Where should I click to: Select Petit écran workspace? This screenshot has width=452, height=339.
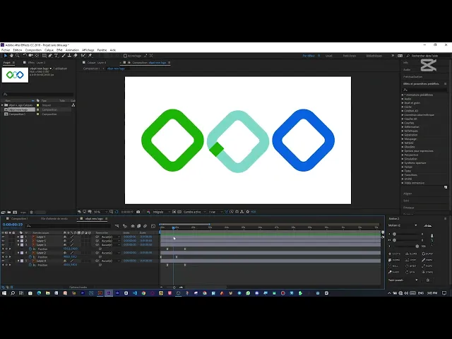[x=350, y=56]
